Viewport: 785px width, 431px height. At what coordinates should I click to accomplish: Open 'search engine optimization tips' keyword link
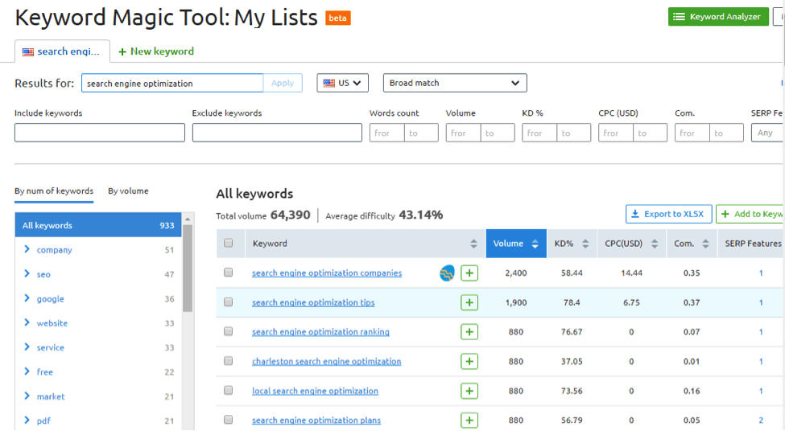click(x=313, y=302)
